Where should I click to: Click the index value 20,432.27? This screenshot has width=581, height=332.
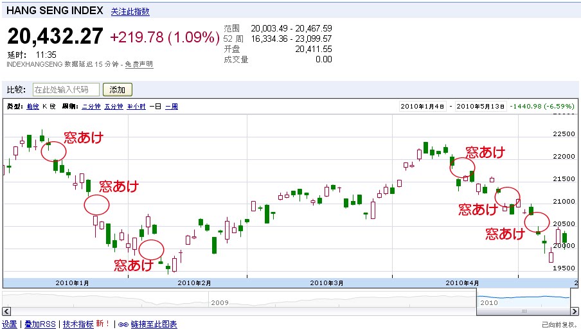(55, 37)
